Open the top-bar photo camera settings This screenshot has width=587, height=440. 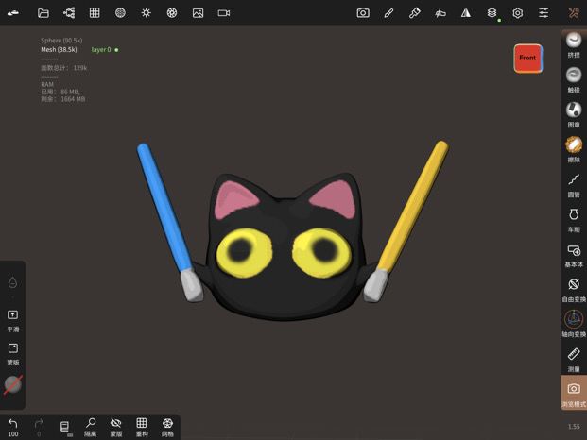pyautogui.click(x=363, y=13)
